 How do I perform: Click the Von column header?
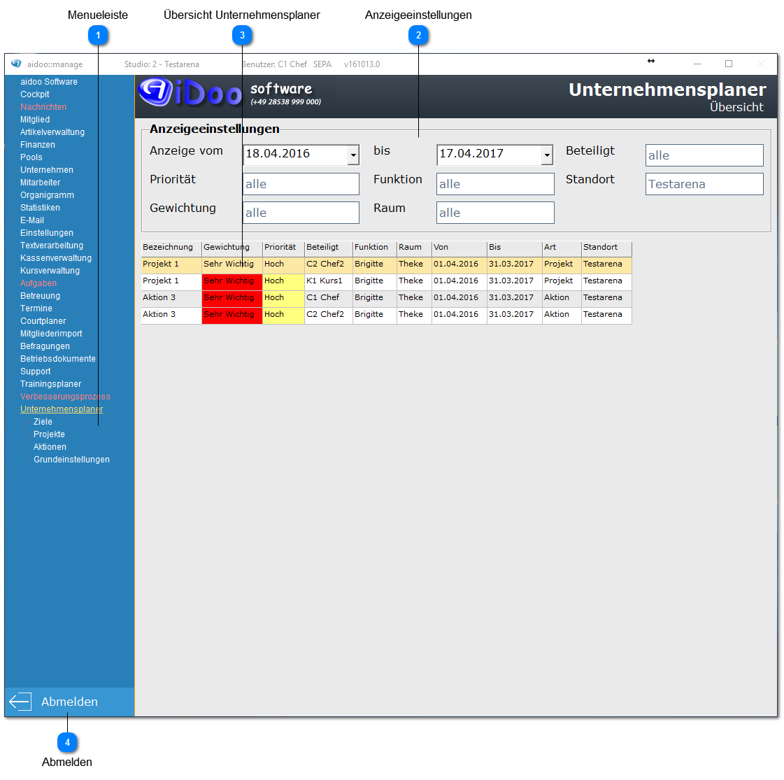[459, 248]
